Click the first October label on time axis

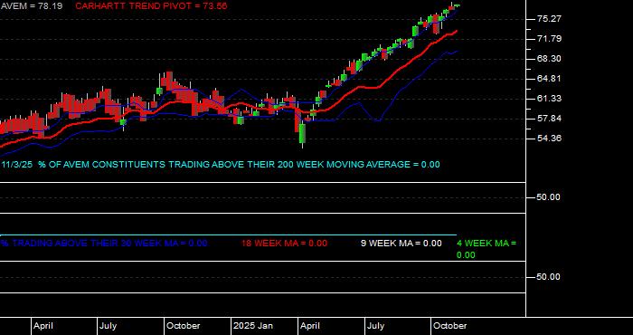click(184, 326)
